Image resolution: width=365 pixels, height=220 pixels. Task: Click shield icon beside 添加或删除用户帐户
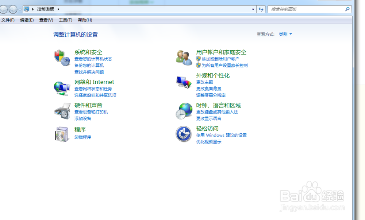pos(198,59)
